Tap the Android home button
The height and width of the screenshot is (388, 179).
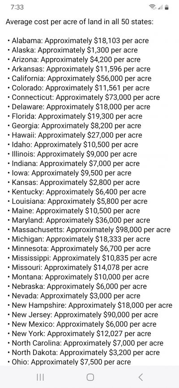pos(90,377)
